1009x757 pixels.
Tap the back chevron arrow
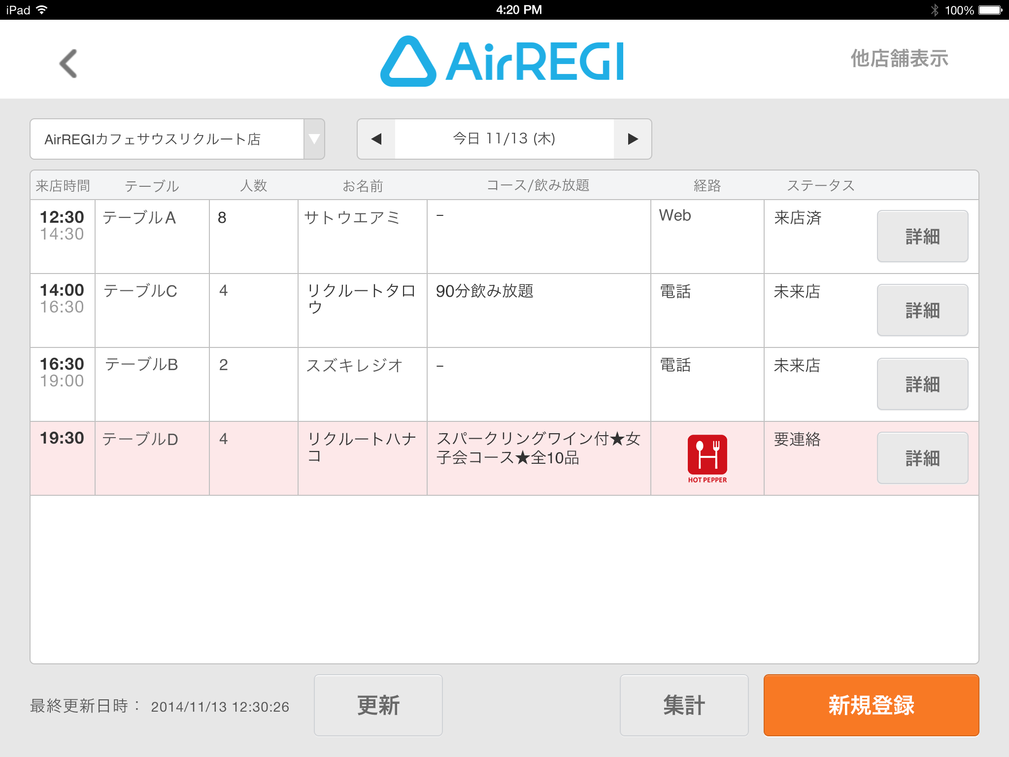68,63
